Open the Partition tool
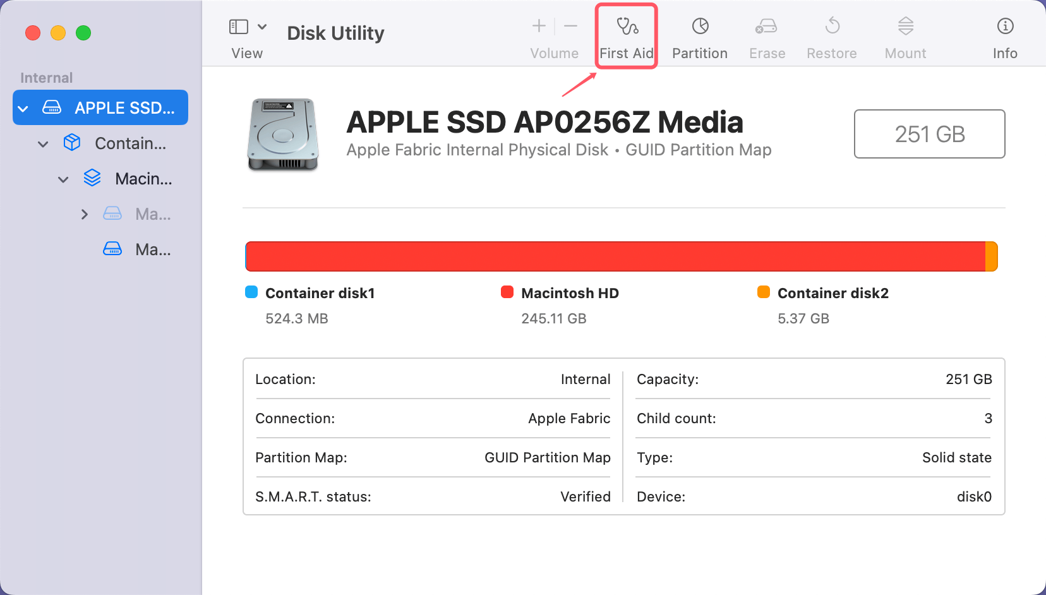 point(699,35)
